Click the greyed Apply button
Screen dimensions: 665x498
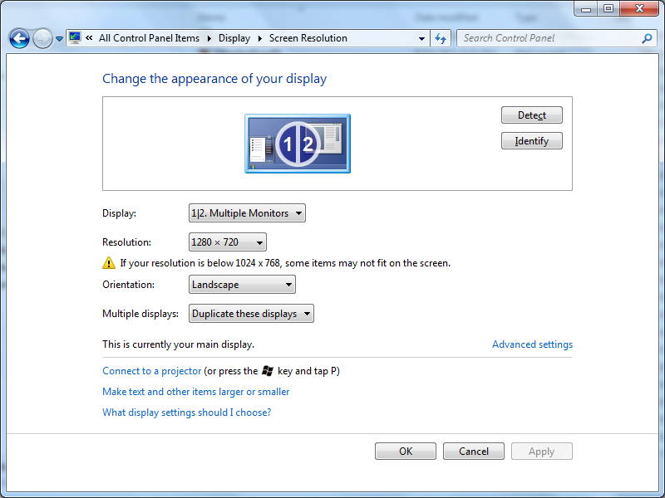[542, 451]
